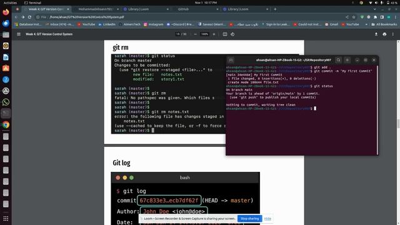Screen dimensions: 400x225
Task: Open the Help icon in dock
Action: 6,79
